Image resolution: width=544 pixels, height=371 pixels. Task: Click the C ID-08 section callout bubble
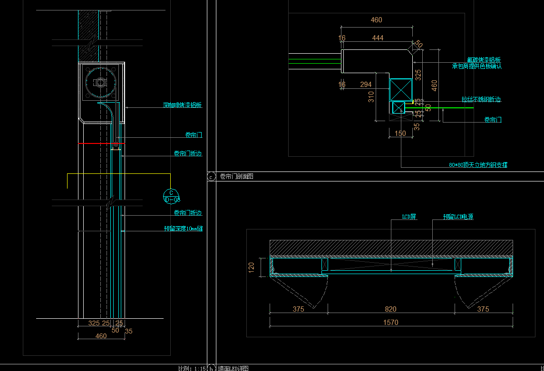point(171,195)
